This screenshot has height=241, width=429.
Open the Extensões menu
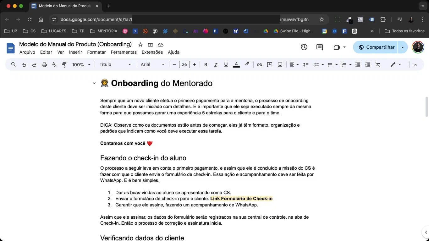152,52
